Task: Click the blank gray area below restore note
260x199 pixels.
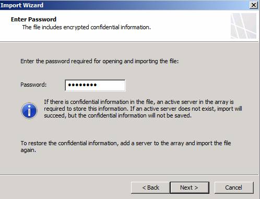Action: point(129,163)
